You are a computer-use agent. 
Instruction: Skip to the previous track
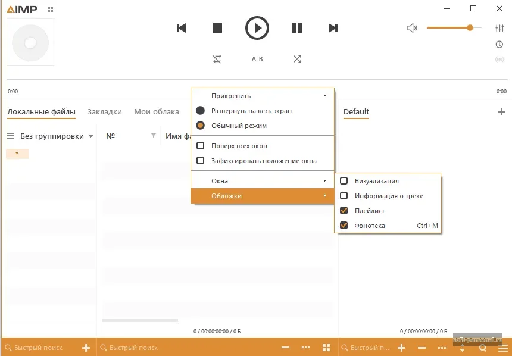(x=182, y=28)
